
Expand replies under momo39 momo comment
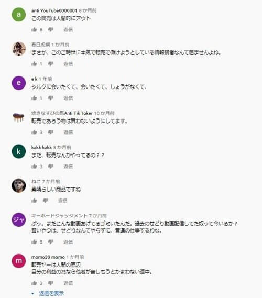coord(48,293)
